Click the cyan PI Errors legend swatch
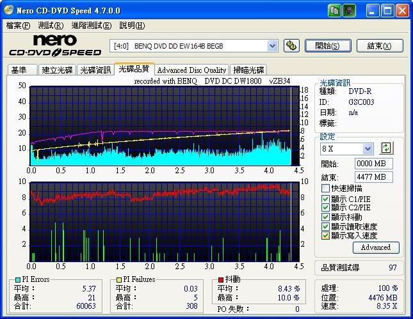 18,280
